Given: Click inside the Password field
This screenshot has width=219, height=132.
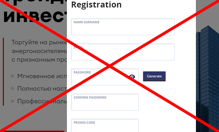Looking at the screenshot, I should pyautogui.click(x=105, y=77).
